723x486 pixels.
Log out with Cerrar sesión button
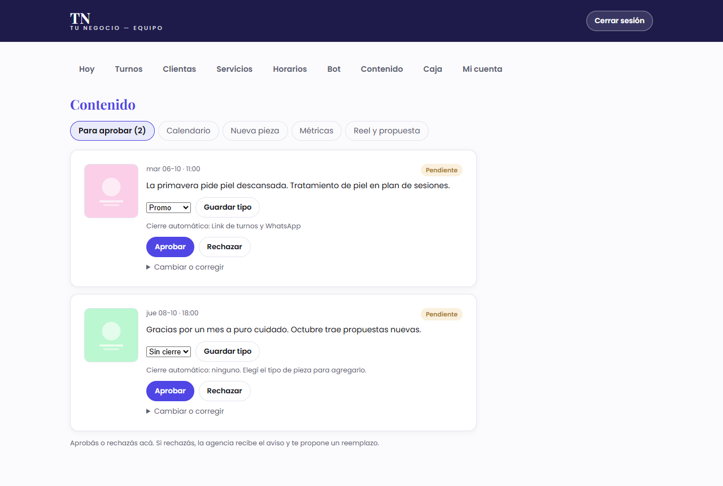click(x=619, y=21)
